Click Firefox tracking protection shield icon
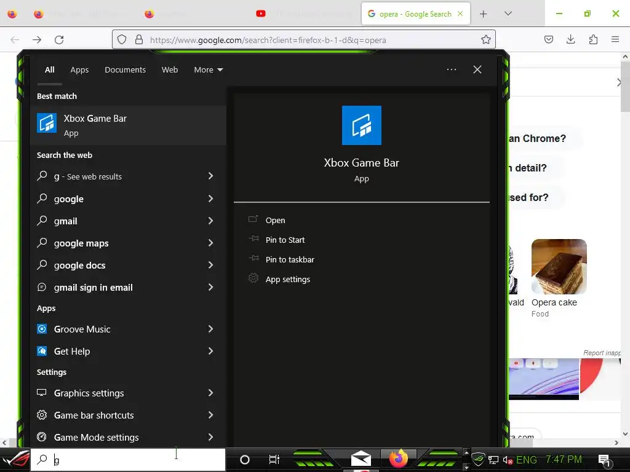Viewport: 630px width, 472px height. point(122,39)
